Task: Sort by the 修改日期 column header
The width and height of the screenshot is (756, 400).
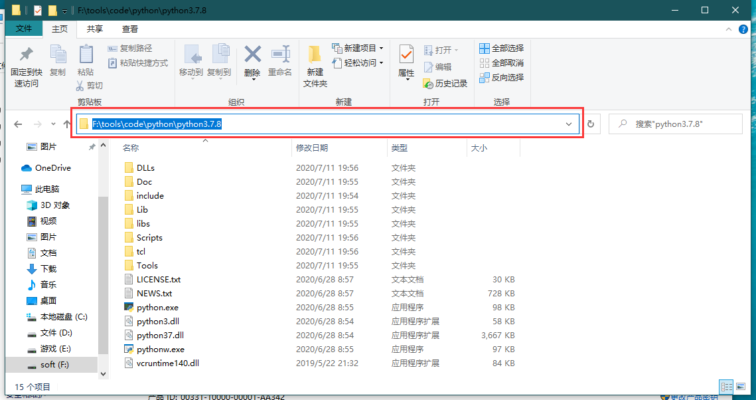Action: click(x=312, y=148)
